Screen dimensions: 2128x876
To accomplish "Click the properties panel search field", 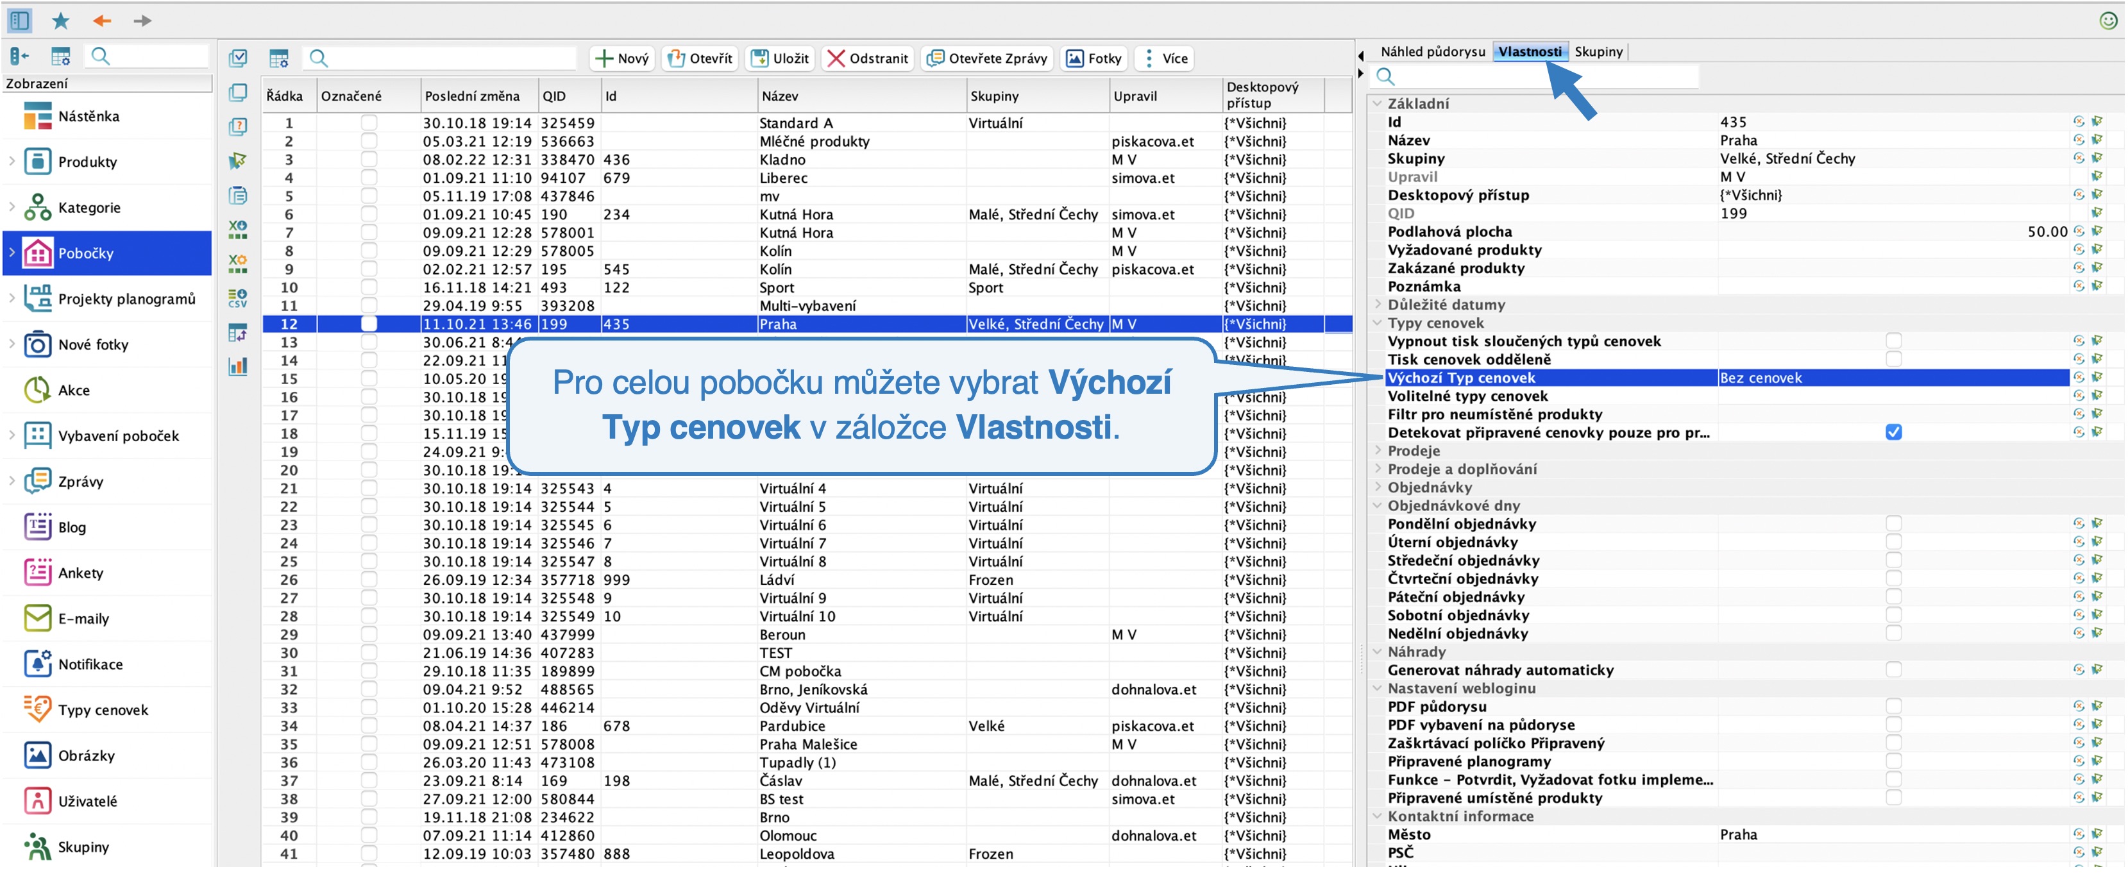I will [1535, 76].
